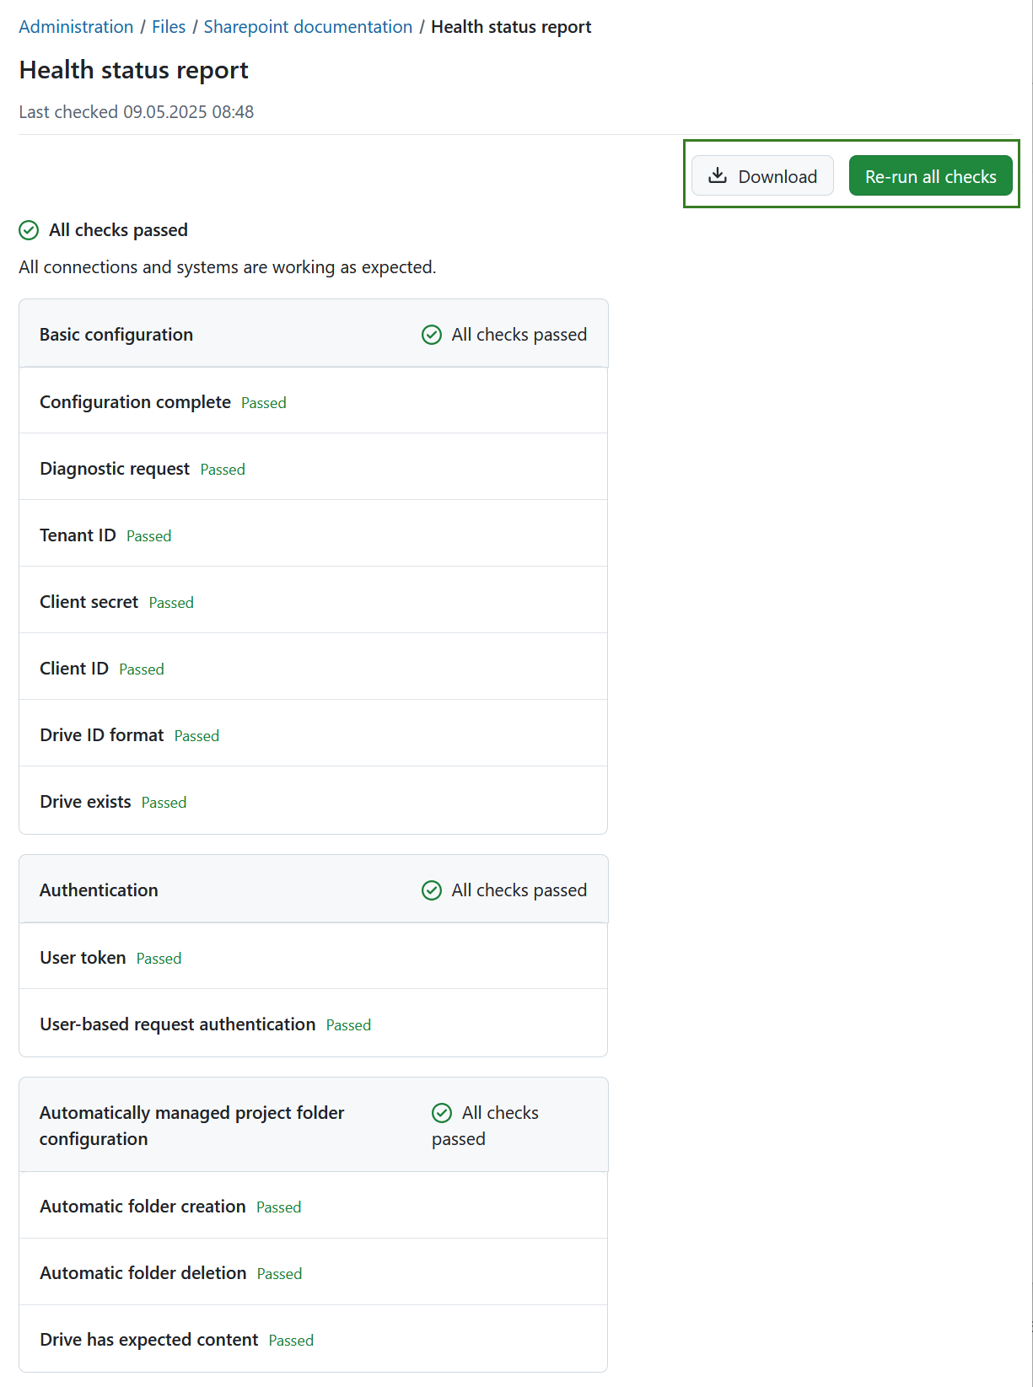Viewport: 1033px width, 1387px height.
Task: Expand the Automatically managed project folder configuration section
Action: tap(191, 1126)
